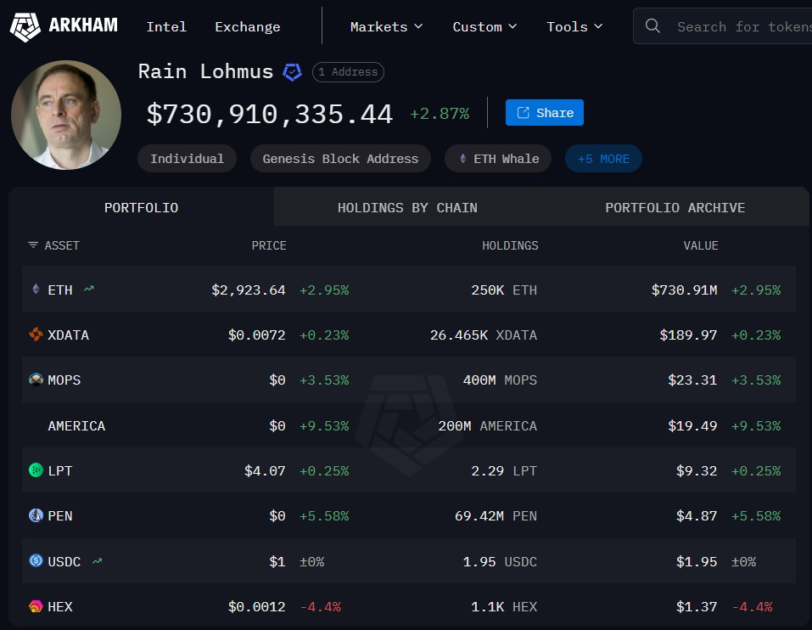Open the Custom dropdown menu
Image resolution: width=812 pixels, height=630 pixels.
click(x=484, y=26)
